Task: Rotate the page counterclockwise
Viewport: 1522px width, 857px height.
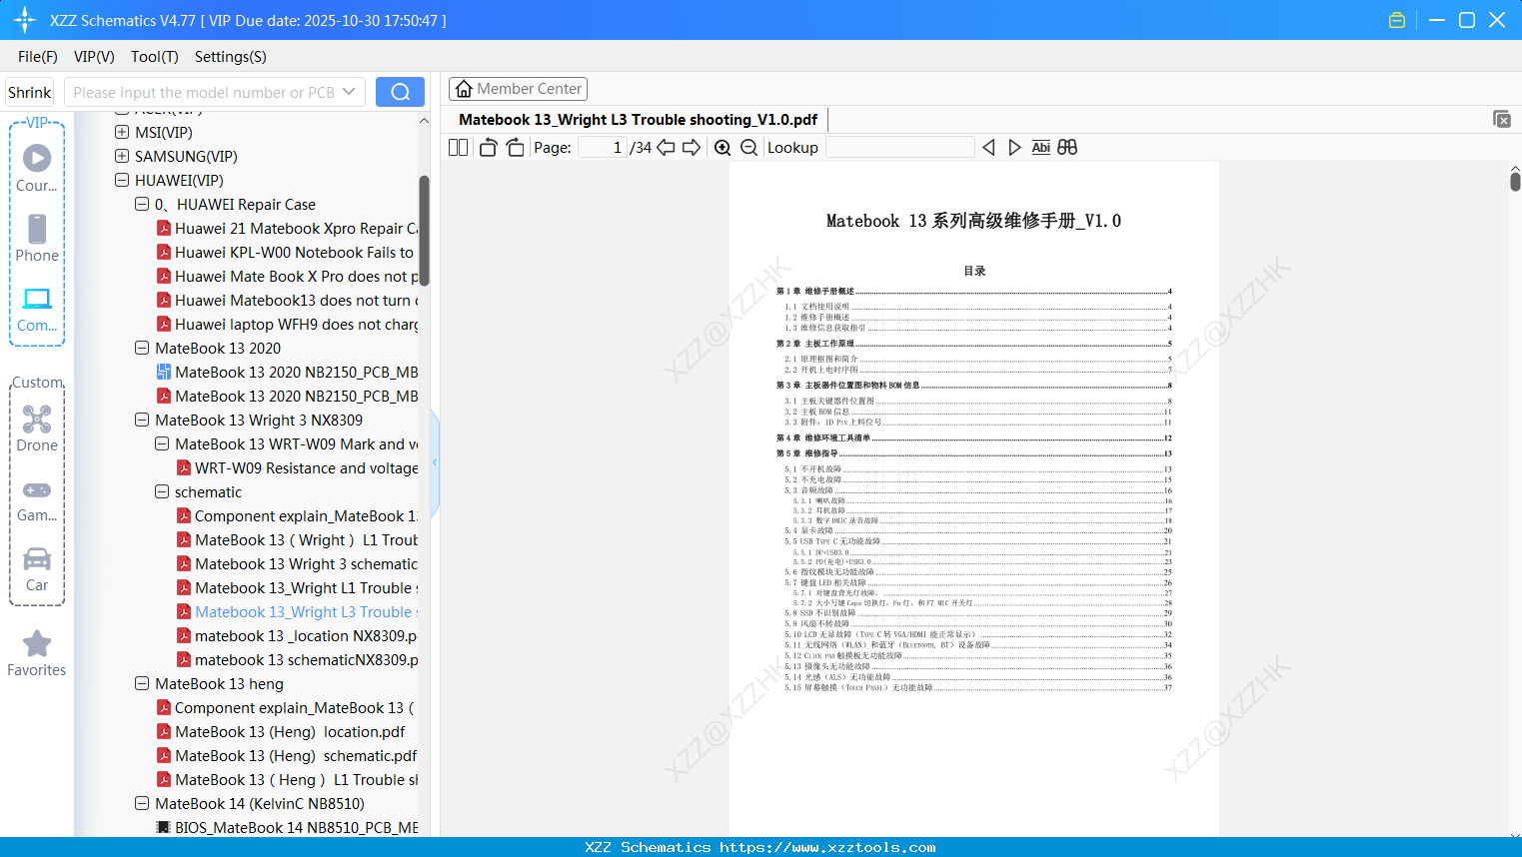Action: pyautogui.click(x=488, y=148)
